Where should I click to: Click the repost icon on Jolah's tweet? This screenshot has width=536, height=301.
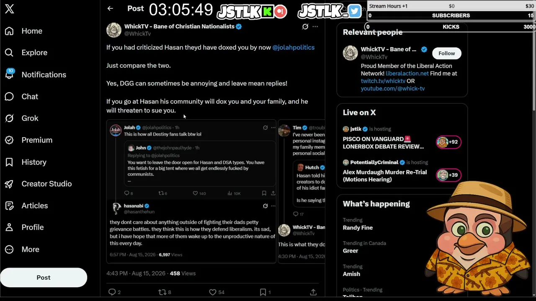tap(160, 193)
